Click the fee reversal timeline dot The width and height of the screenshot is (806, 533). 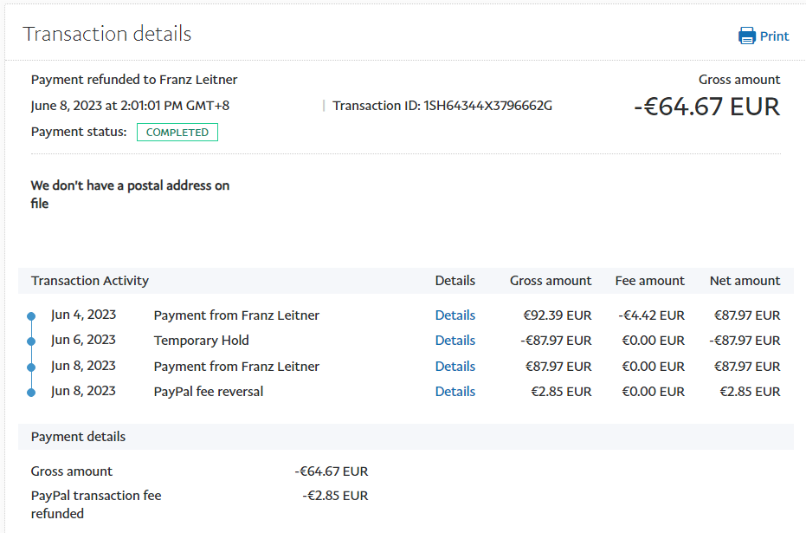pos(31,393)
